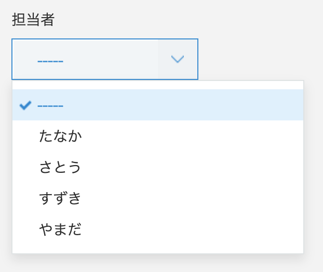Choose the highlighted blank ----- option
Image resolution: width=323 pixels, height=272 pixels.
point(50,105)
